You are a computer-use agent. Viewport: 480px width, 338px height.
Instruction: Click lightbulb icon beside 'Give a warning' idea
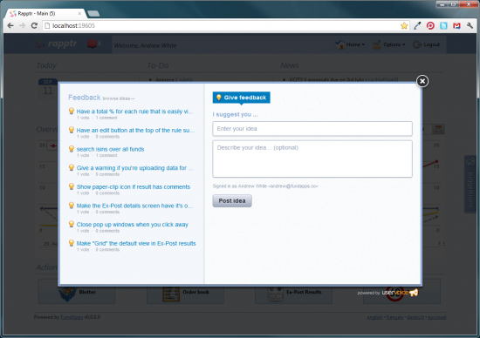point(72,167)
